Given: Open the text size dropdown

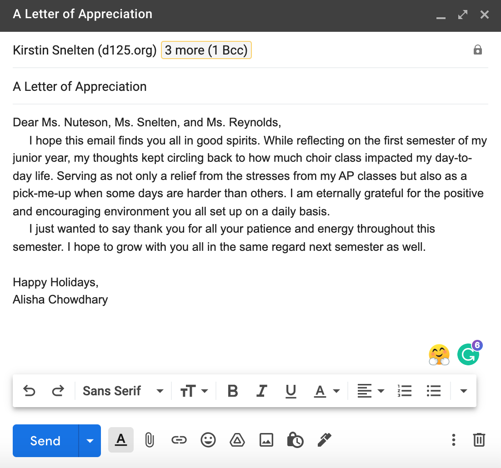Looking at the screenshot, I should pyautogui.click(x=194, y=391).
